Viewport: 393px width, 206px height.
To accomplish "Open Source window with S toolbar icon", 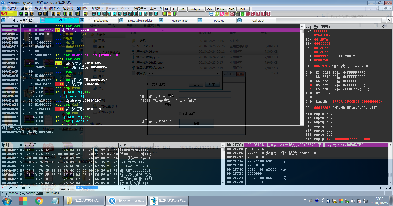I will (156, 13).
